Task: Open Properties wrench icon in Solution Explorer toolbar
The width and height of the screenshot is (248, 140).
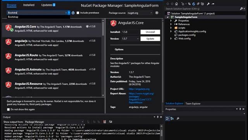Action: [x=208, y=4]
